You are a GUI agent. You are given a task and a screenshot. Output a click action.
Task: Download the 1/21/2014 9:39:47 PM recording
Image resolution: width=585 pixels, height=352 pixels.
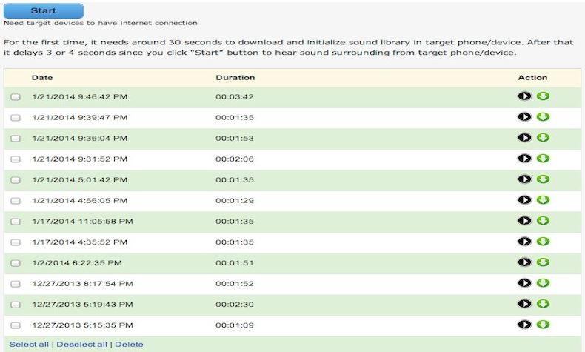(x=543, y=117)
